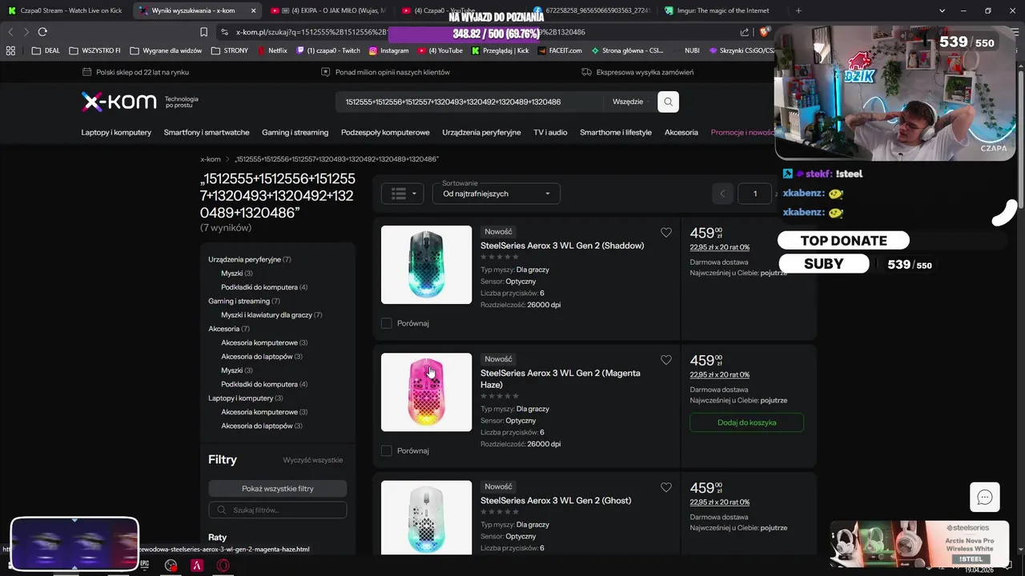Open x-kom breadcrumb link
Screen dimensions: 1025x576
tap(211, 159)
